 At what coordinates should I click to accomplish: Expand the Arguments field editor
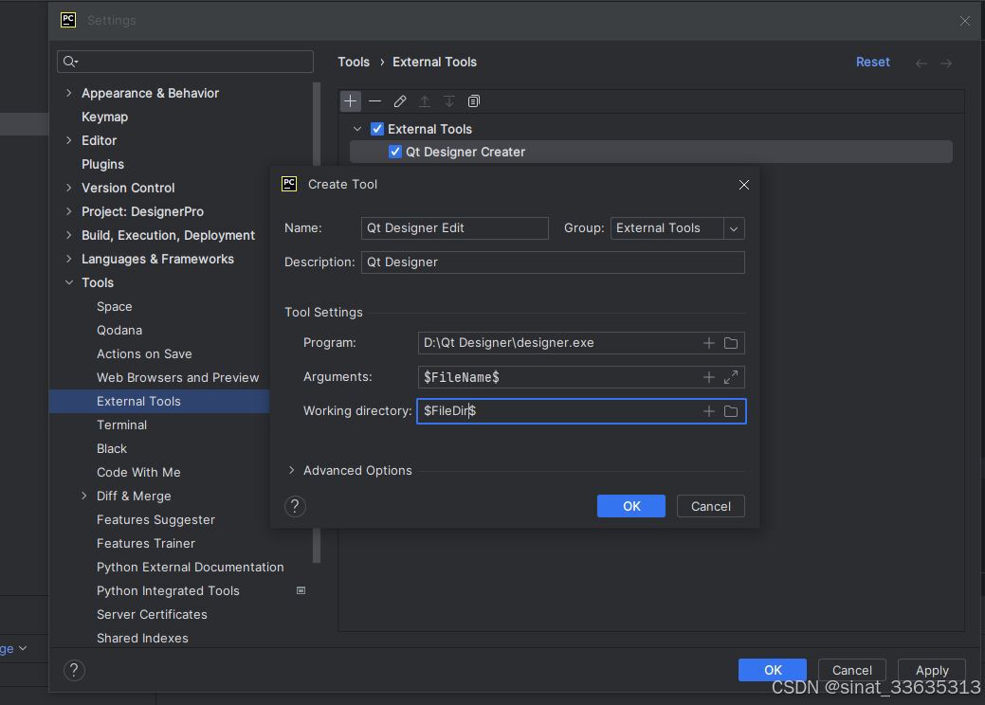click(x=731, y=377)
